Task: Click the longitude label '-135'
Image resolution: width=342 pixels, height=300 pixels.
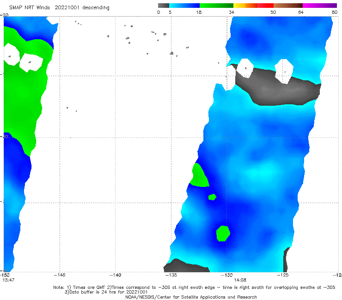Action: [171, 275]
